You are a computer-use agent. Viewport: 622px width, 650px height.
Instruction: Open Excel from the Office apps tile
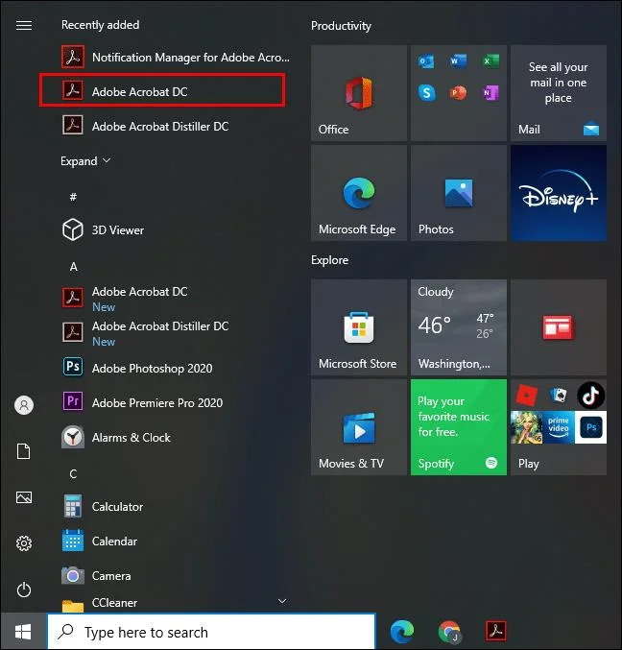point(490,61)
